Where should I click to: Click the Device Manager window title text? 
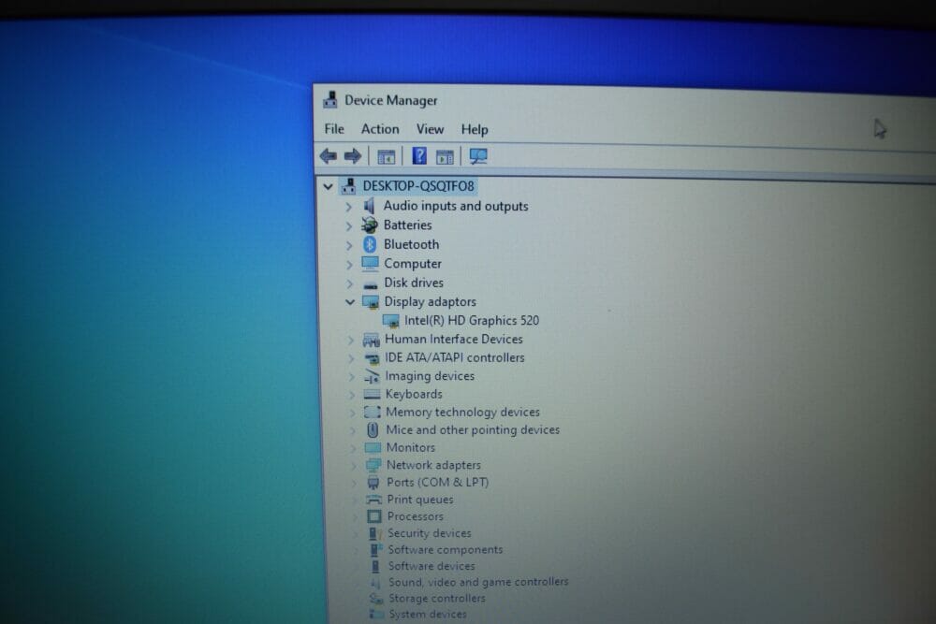coord(391,100)
